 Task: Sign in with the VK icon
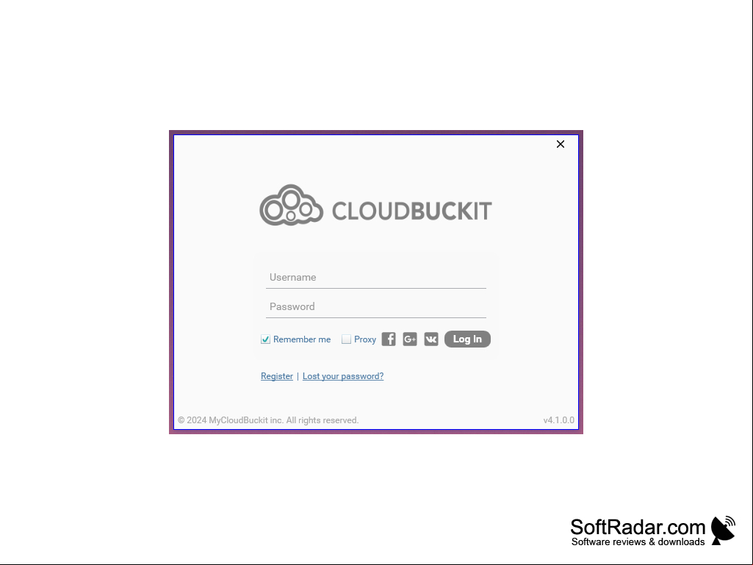(431, 339)
